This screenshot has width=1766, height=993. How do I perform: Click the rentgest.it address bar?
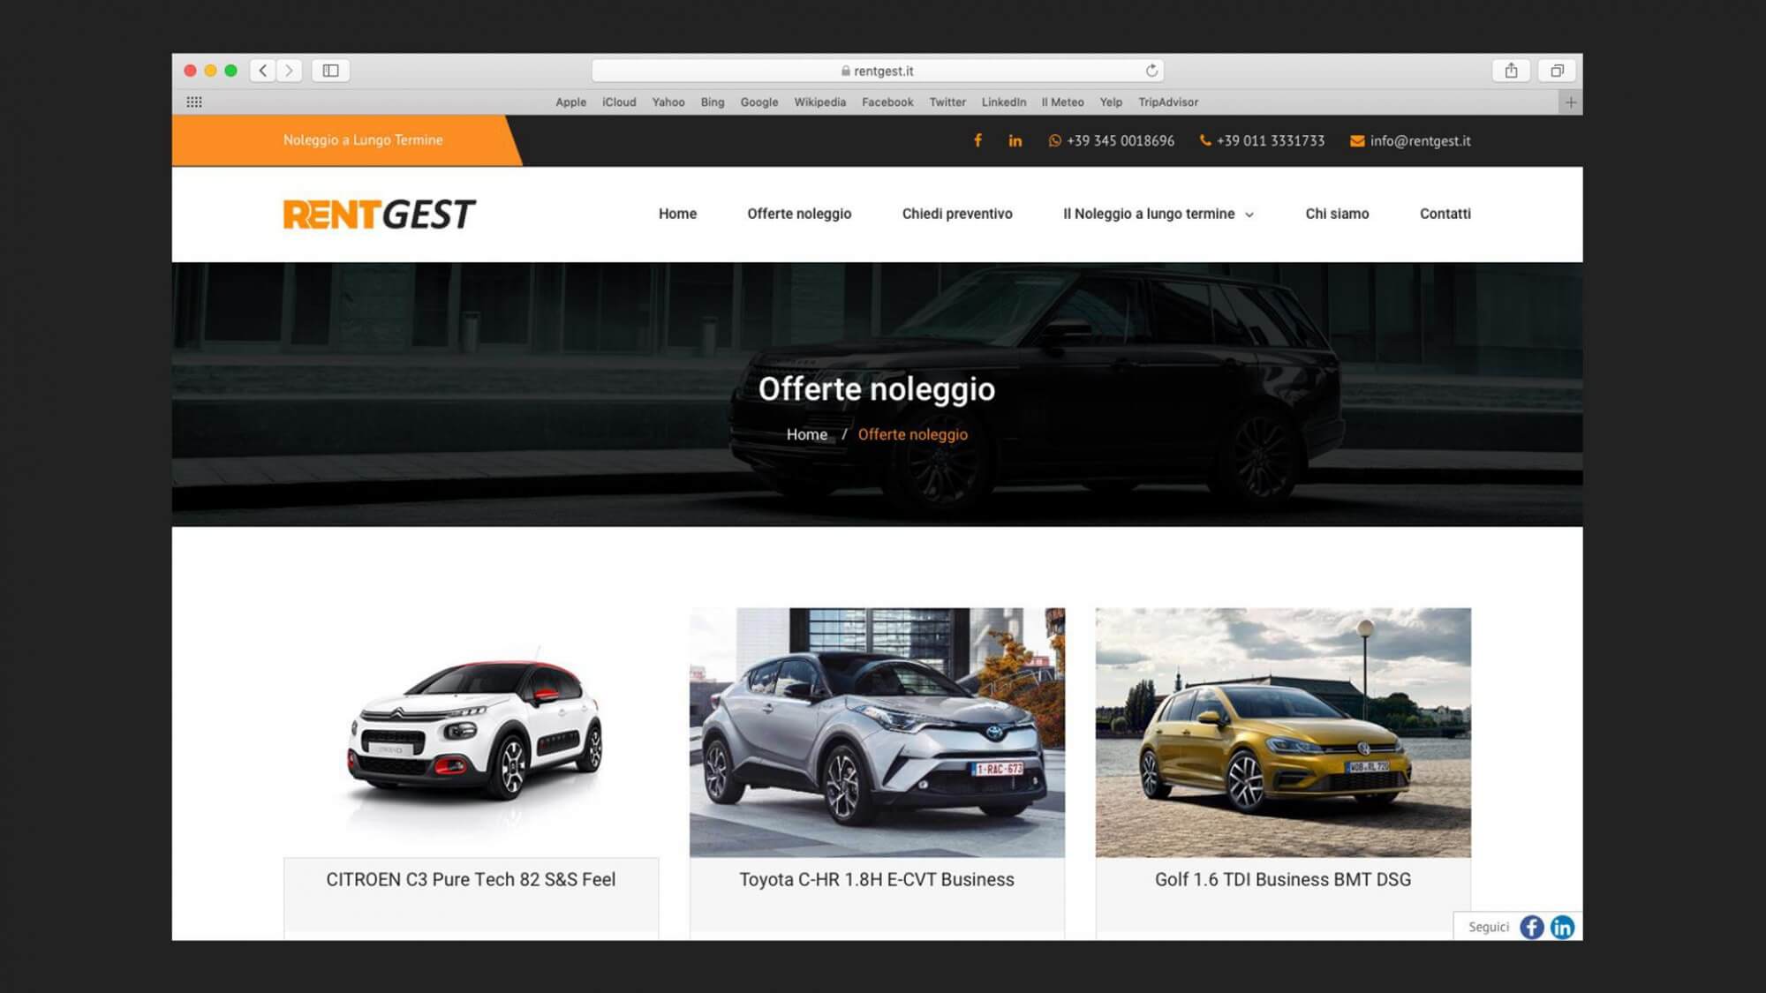[878, 71]
